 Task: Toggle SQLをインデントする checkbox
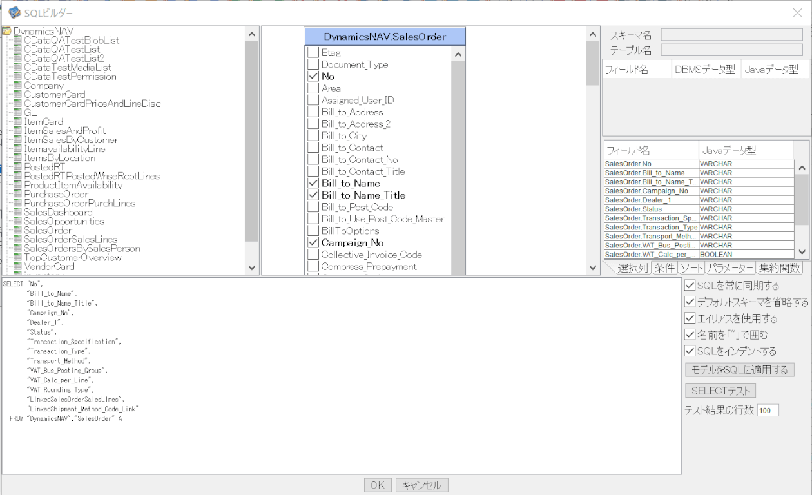tap(690, 351)
